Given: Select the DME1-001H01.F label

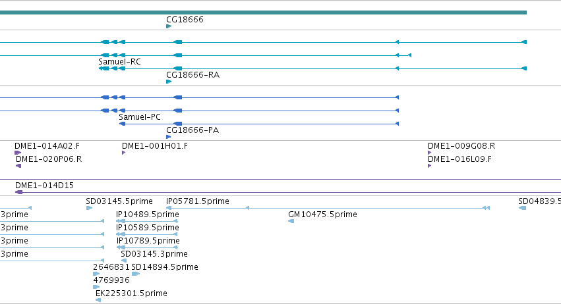Looking at the screenshot, I should 154,146.
